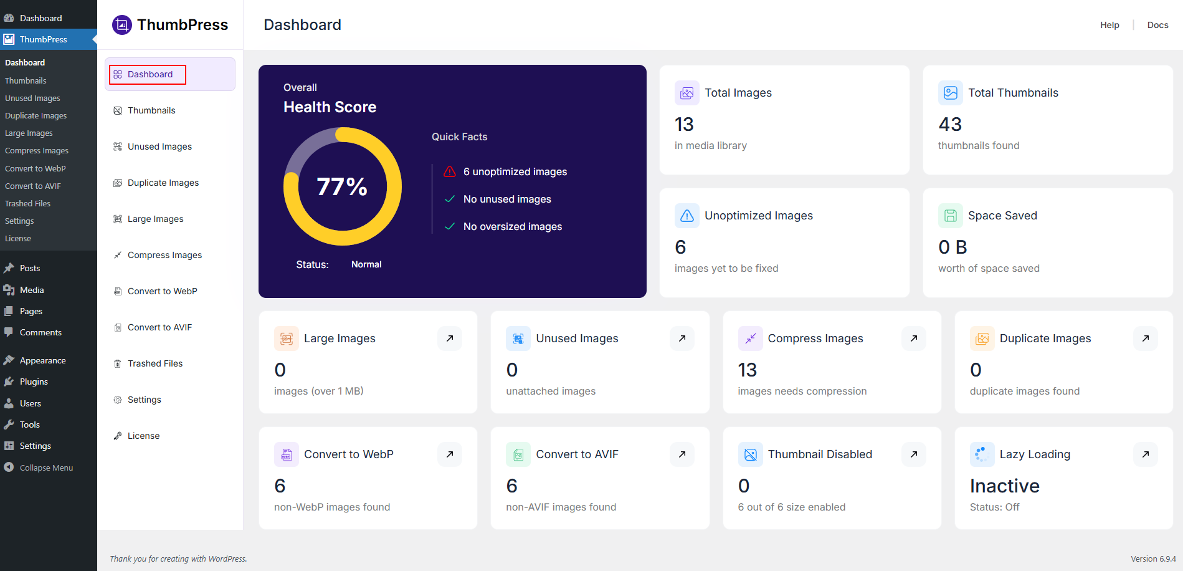The image size is (1183, 571).
Task: Open Duplicate Images card arrow icon
Action: point(1146,338)
